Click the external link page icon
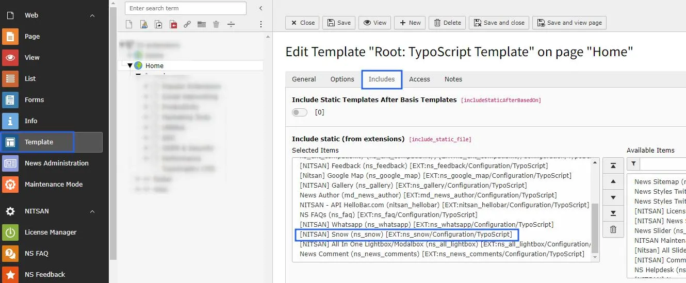The image size is (686, 283). pos(187,24)
